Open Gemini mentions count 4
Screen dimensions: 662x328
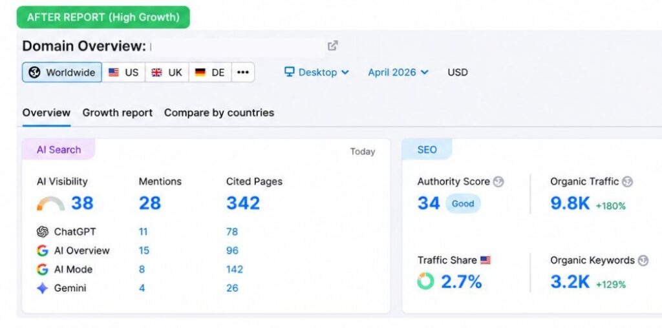click(x=142, y=289)
